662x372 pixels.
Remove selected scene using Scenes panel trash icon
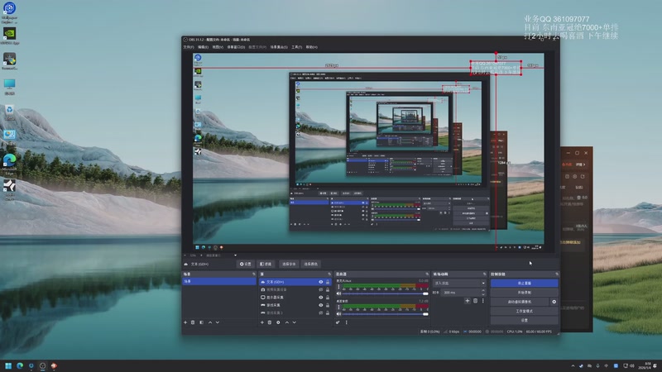(x=193, y=322)
